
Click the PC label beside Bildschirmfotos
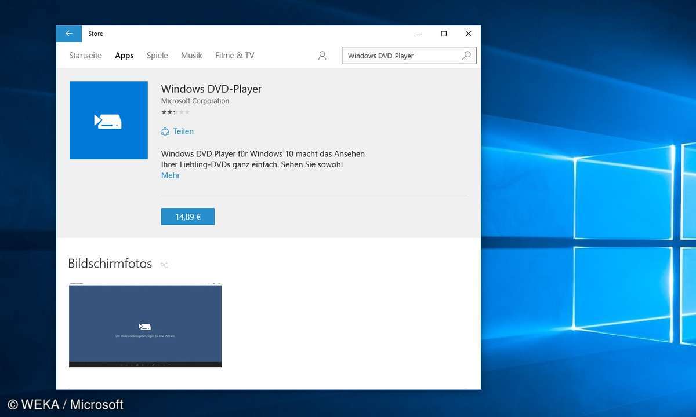click(x=164, y=266)
